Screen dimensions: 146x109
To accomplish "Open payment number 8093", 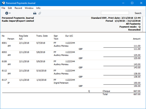I will 4,52.
